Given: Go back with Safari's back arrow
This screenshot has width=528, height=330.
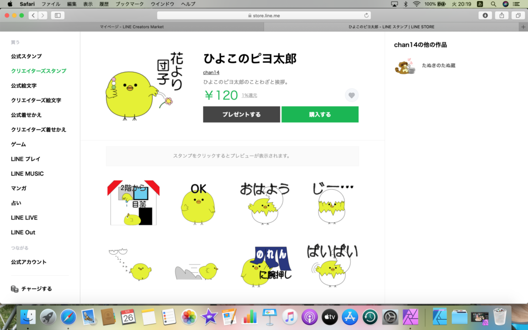Looking at the screenshot, I should (33, 15).
